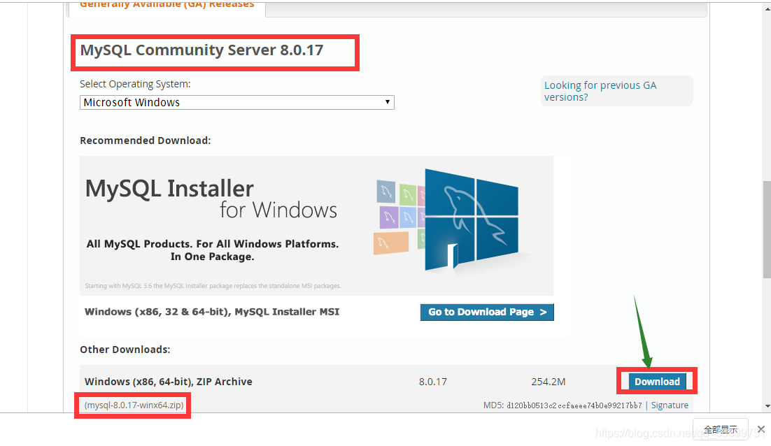Click the MySQL Community Server 8.0.17 heading
The height and width of the screenshot is (446, 771).
(x=201, y=50)
